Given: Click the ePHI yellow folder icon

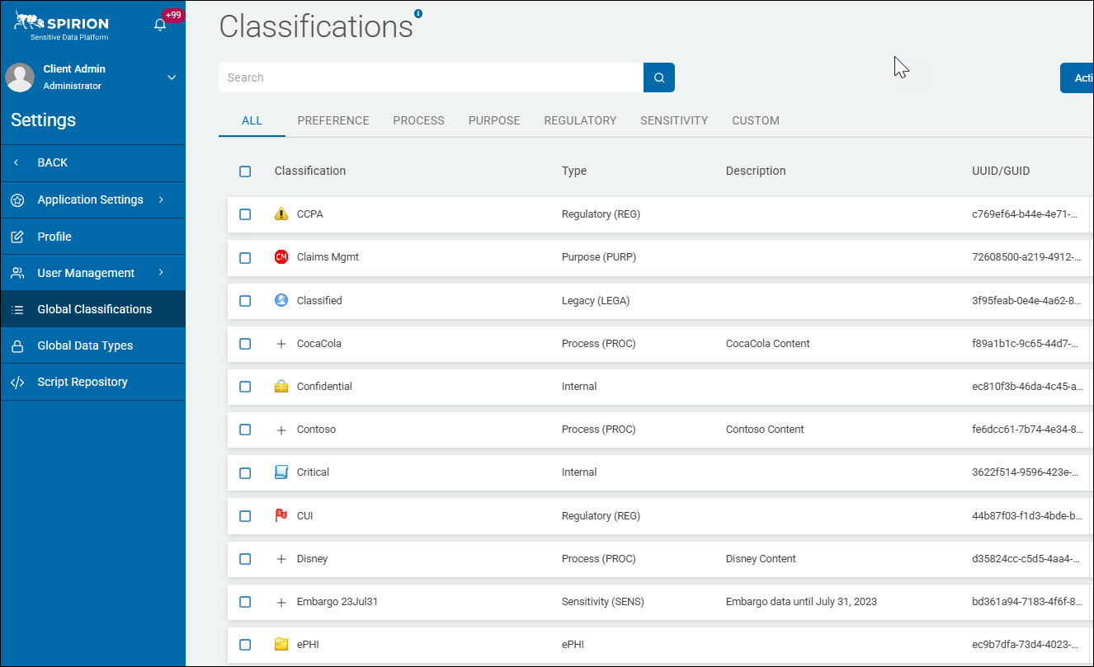Looking at the screenshot, I should (281, 645).
